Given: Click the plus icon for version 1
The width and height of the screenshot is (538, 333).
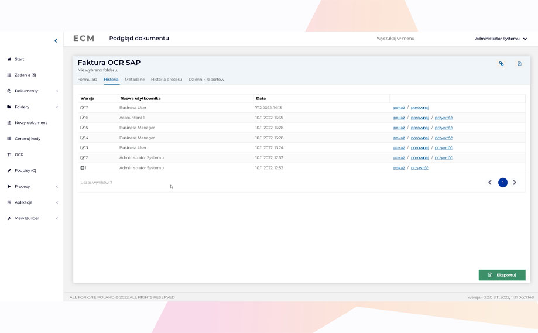Looking at the screenshot, I should coord(83,168).
